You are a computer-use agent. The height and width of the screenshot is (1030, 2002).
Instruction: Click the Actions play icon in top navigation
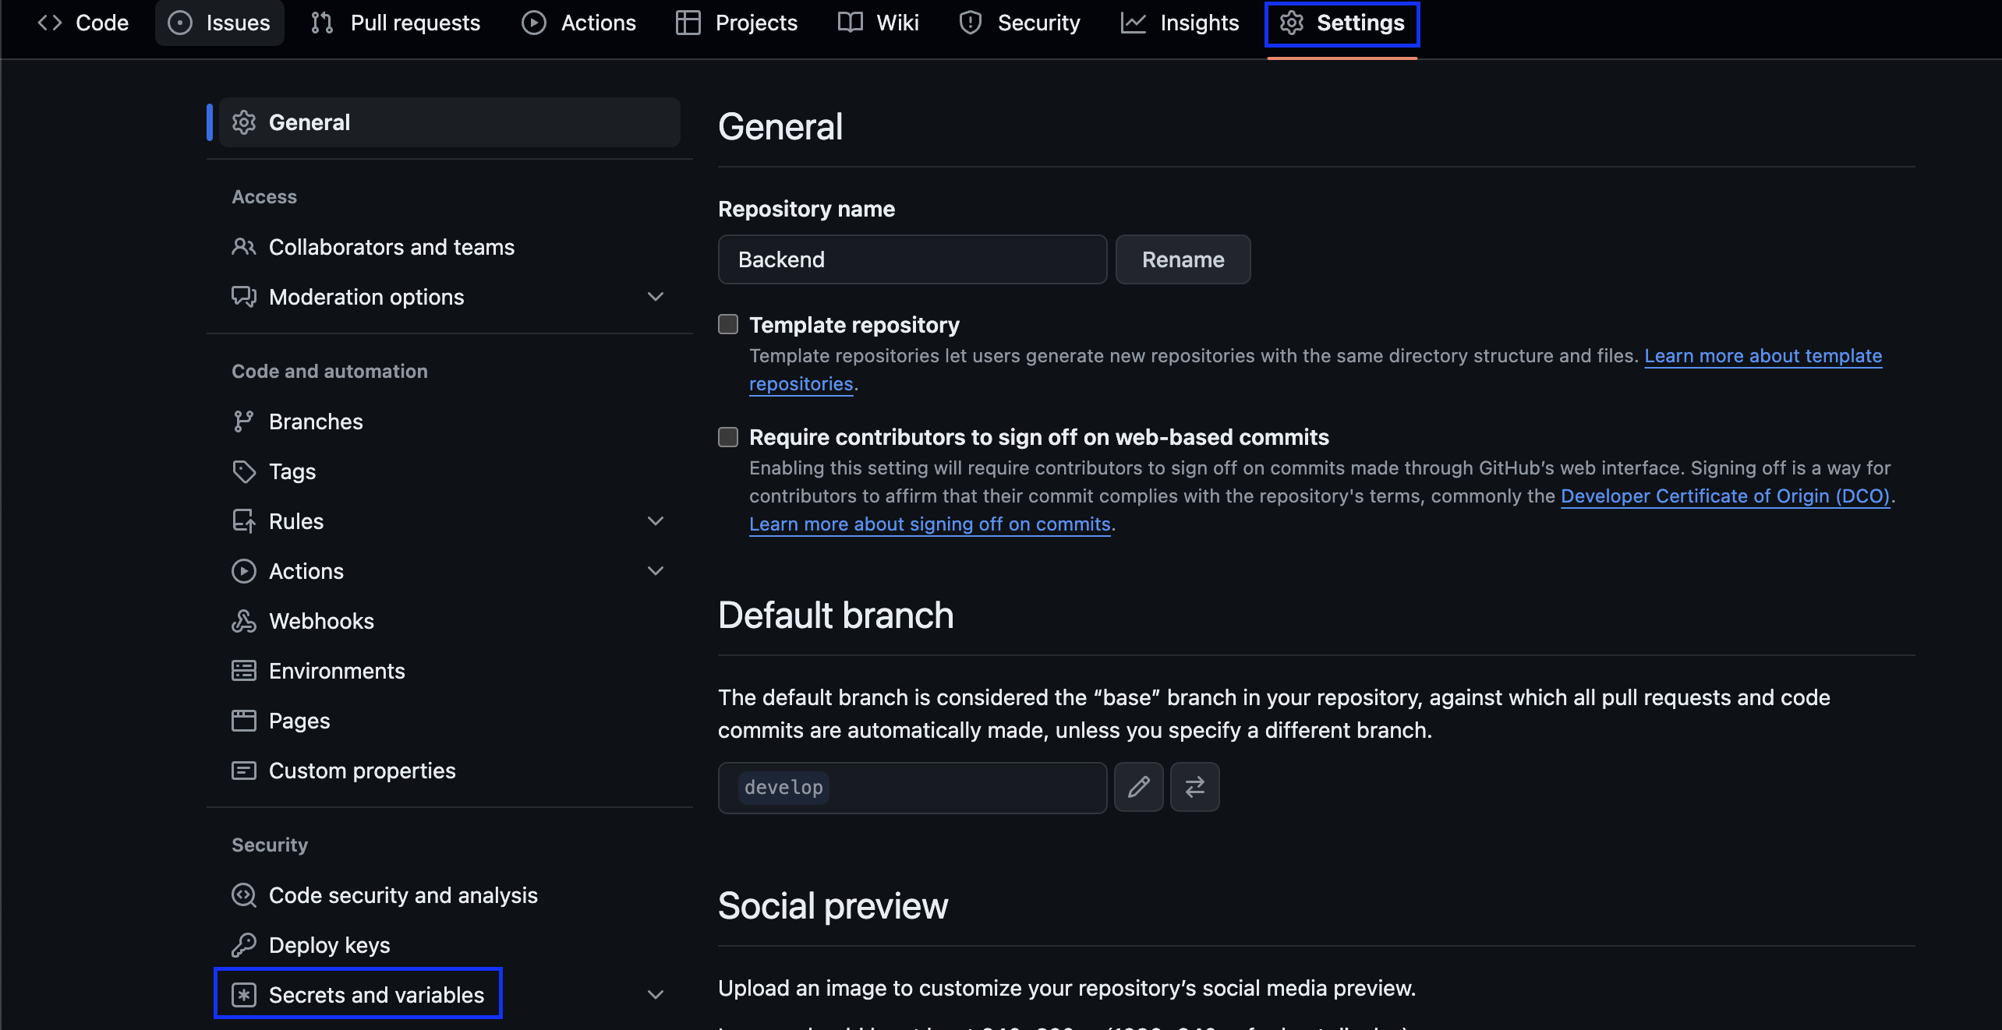(534, 23)
